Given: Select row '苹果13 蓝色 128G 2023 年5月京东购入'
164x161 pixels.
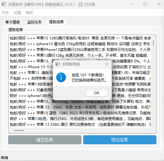Looking at the screenshot, I should click(80, 113).
